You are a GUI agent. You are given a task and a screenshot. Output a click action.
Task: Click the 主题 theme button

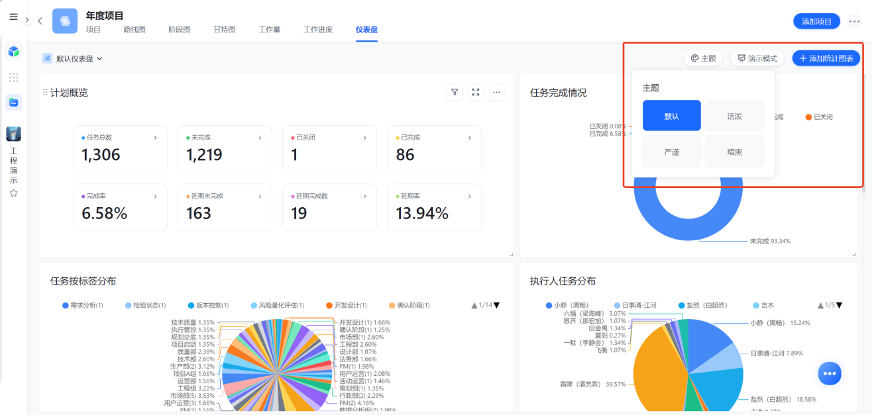point(703,58)
